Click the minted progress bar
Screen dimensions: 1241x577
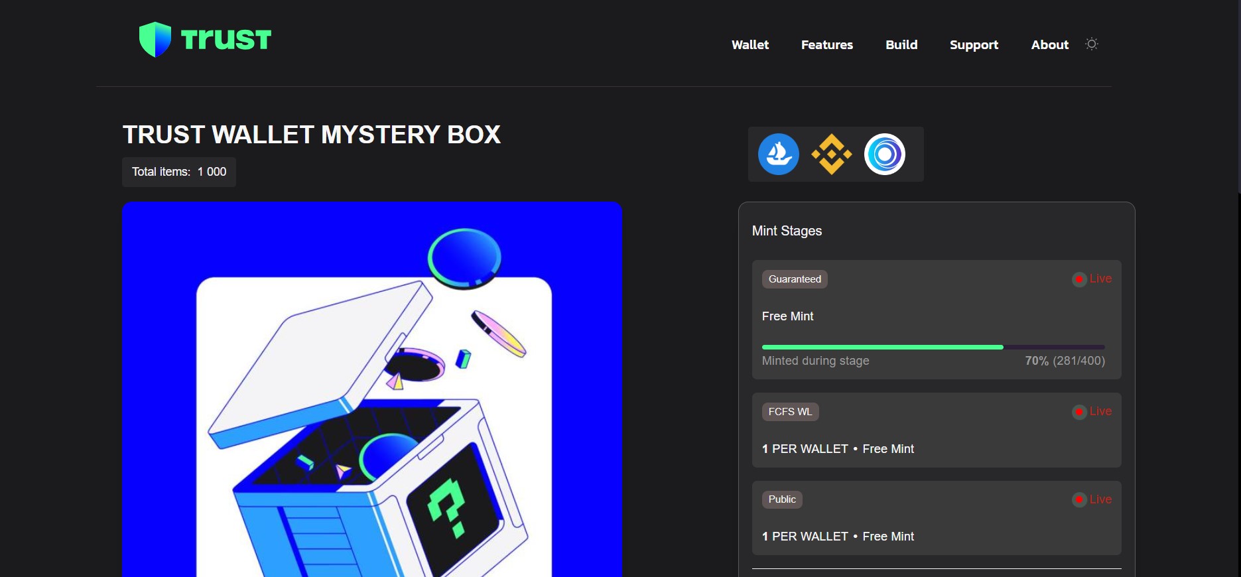933,347
